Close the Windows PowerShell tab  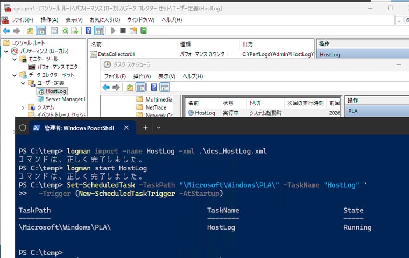point(126,128)
